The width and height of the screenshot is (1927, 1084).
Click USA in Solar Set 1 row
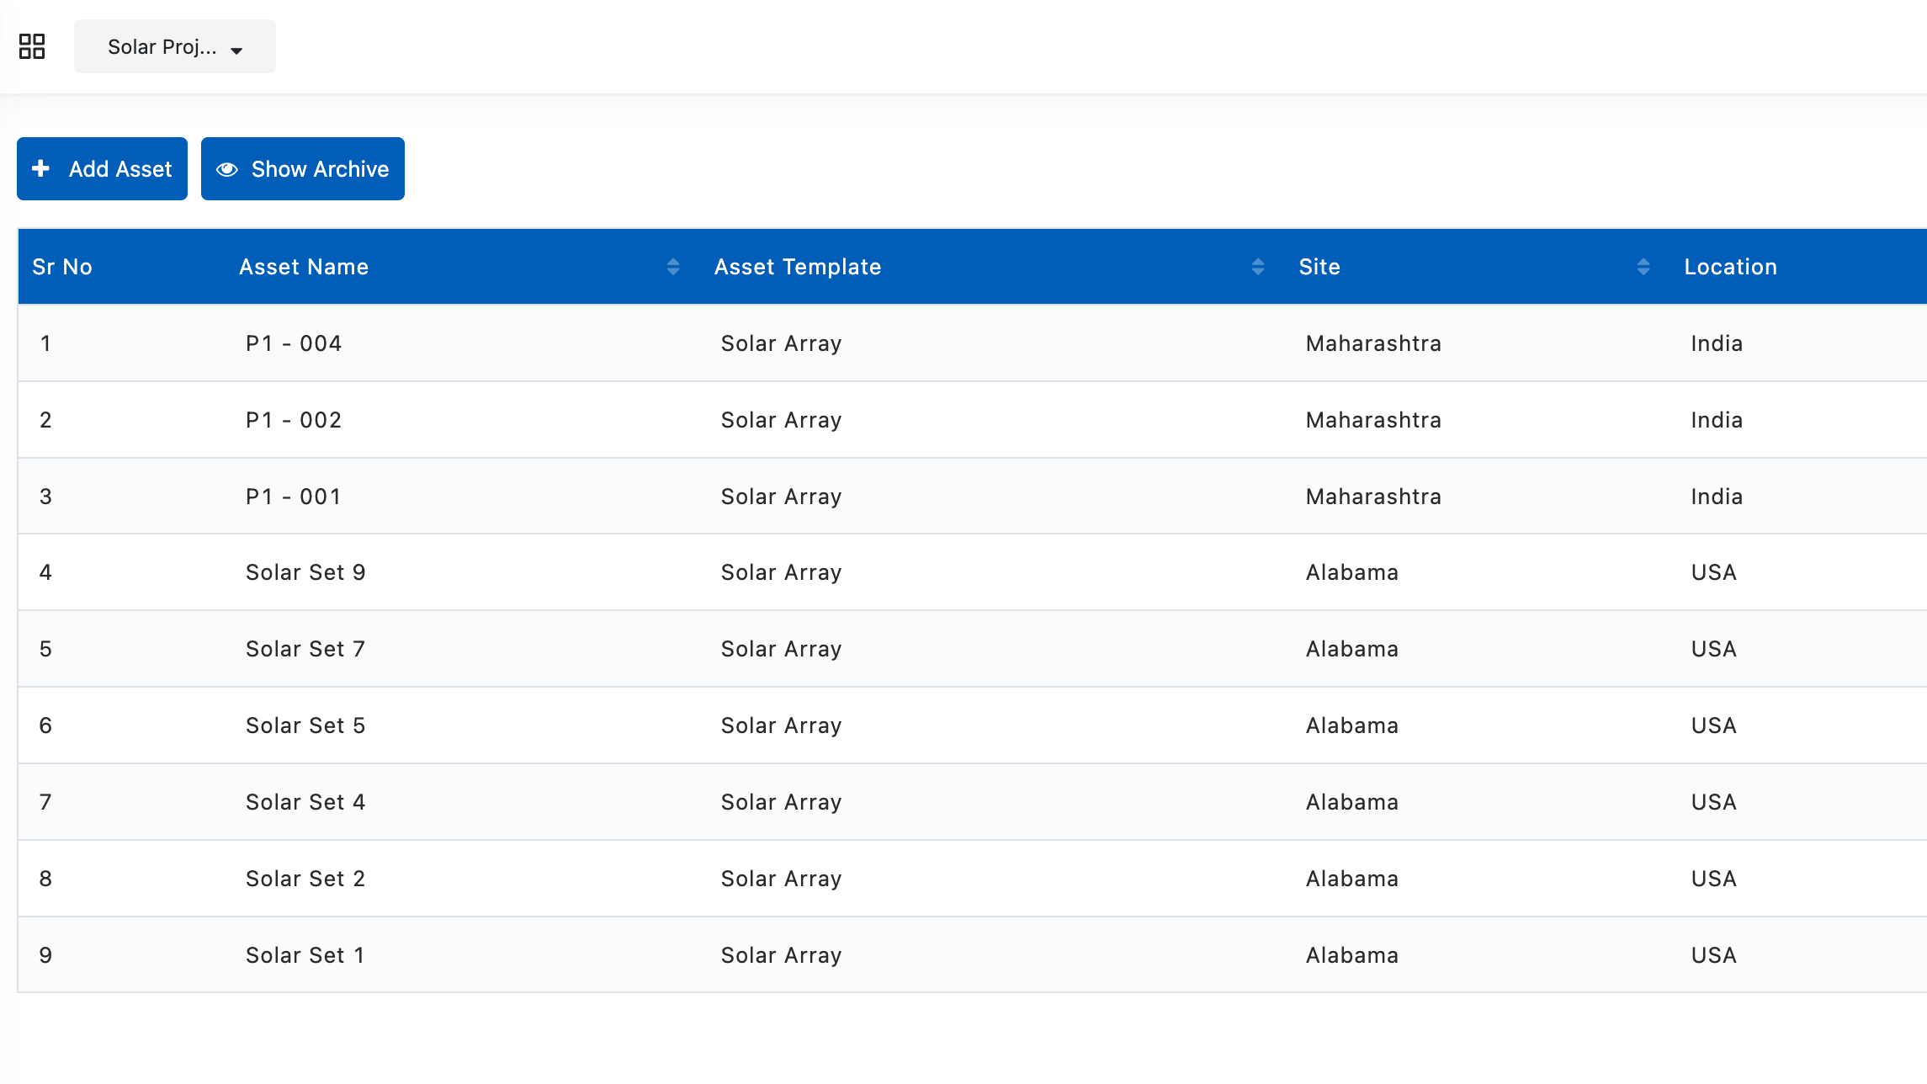tap(1714, 955)
